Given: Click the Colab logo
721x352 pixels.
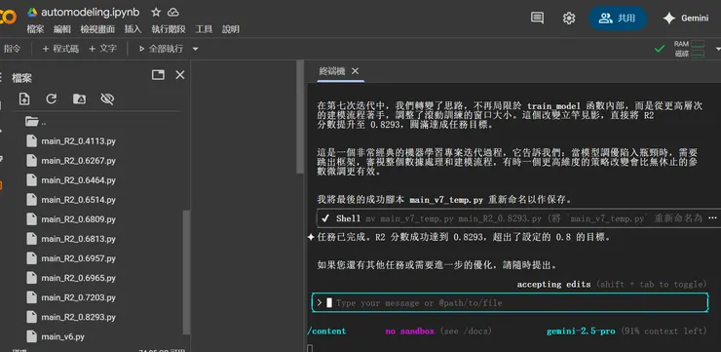Looking at the screenshot, I should click(x=8, y=18).
